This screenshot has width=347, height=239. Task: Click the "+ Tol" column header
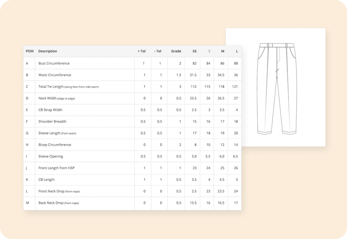141,51
